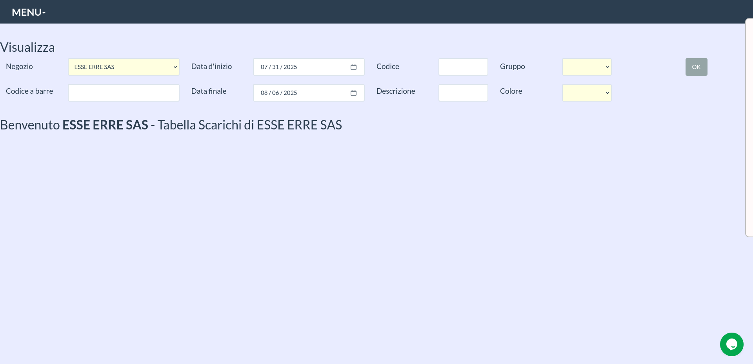Click the Codice a barre label

[29, 91]
